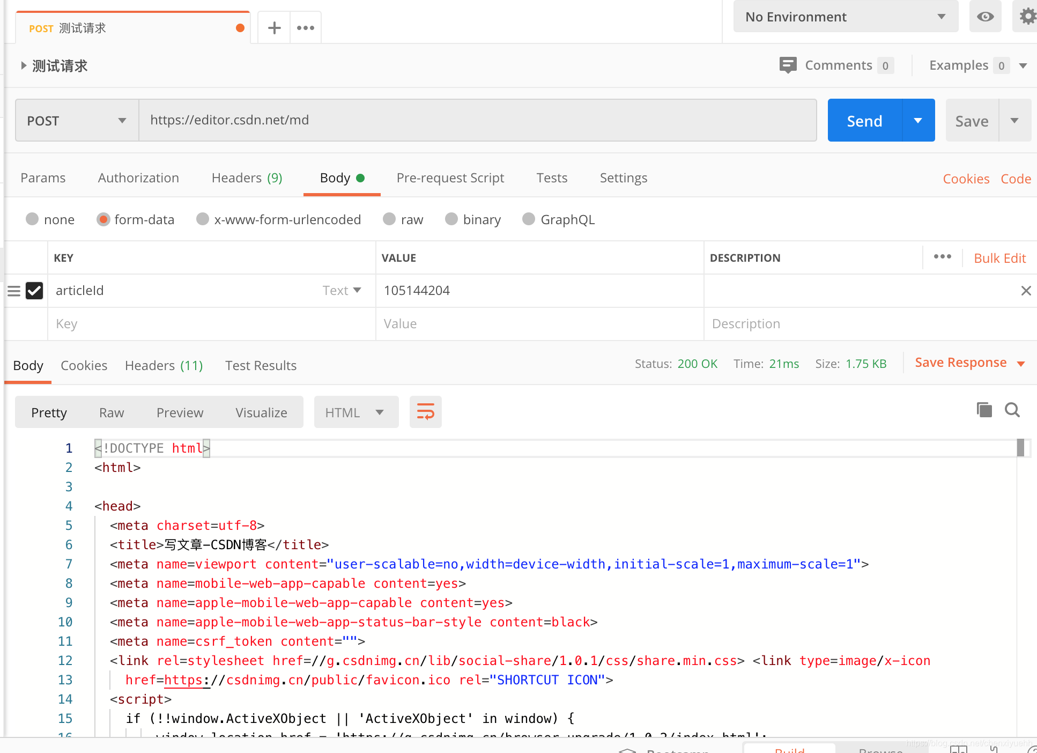Click the 200 OK status text

point(697,364)
